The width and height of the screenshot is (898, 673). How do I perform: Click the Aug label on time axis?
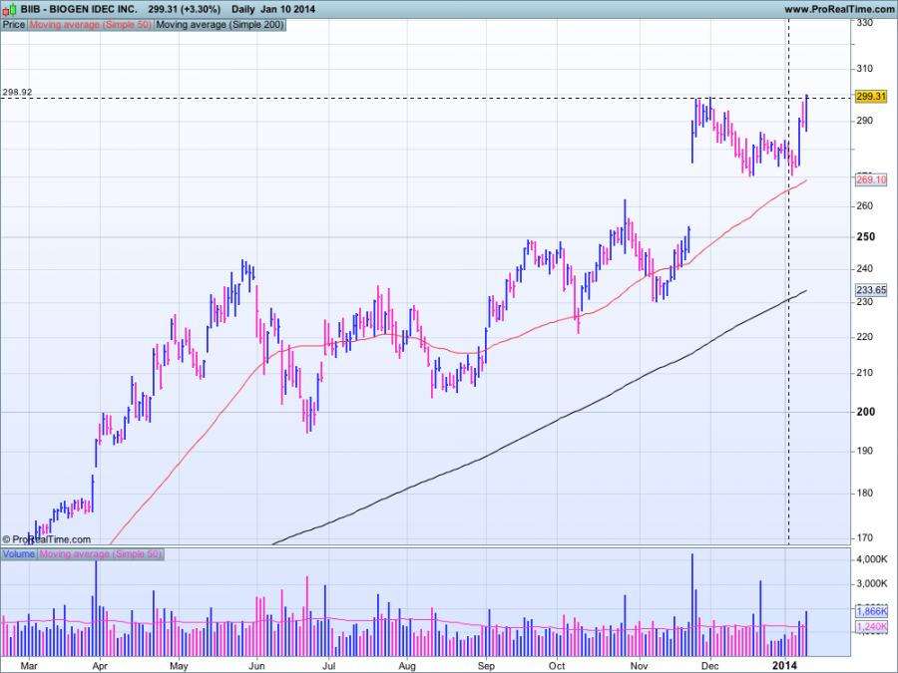click(407, 666)
